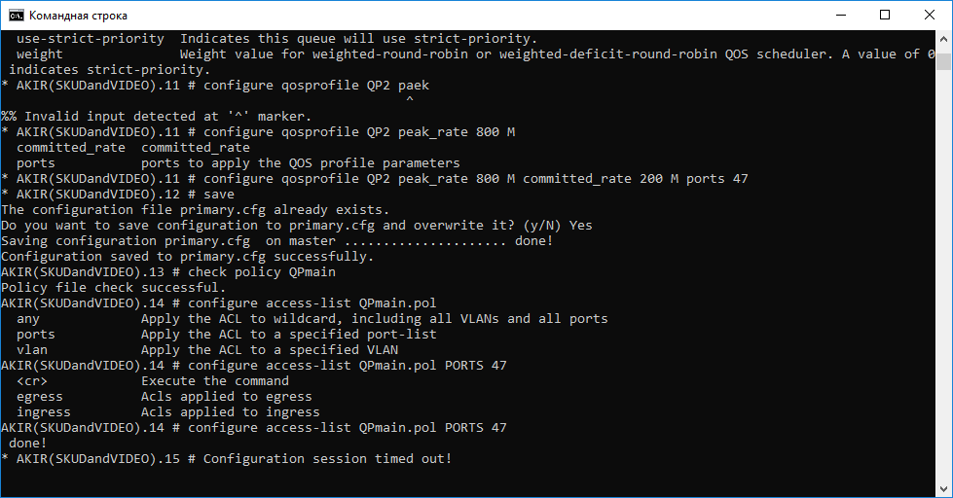Close the Командная строка window
Screen dimensions: 953x498
930,15
